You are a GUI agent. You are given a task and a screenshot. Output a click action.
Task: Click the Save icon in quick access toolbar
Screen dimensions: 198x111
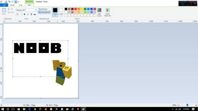click(6, 2)
